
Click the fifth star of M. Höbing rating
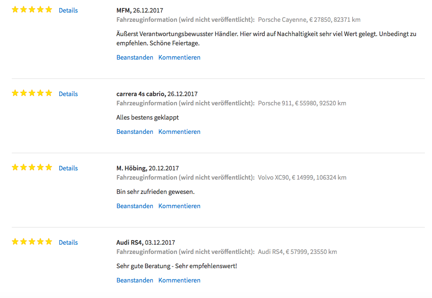49,167
